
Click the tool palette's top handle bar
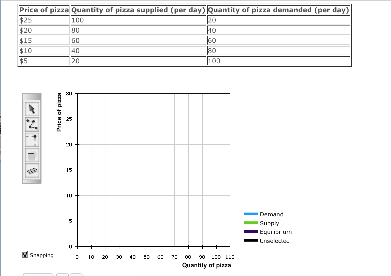32,97
